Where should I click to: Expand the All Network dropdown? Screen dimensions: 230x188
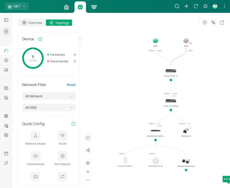click(x=49, y=96)
